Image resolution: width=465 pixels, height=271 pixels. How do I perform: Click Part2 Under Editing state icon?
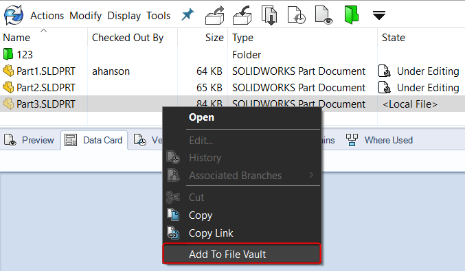click(x=385, y=87)
